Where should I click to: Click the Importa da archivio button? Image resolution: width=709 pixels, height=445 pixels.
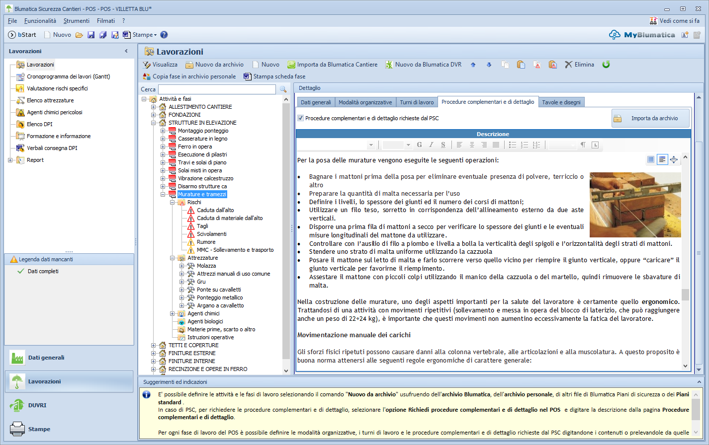point(650,118)
